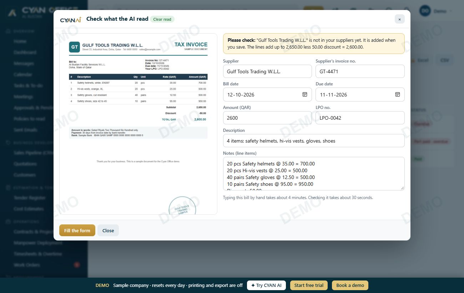Click the Cyan Office logo in the sidebar
This screenshot has width=464, height=293.
click(12, 12)
